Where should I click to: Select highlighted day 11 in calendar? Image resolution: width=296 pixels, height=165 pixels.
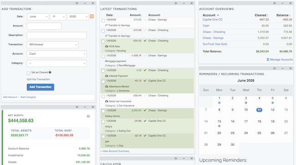[x=259, y=110]
